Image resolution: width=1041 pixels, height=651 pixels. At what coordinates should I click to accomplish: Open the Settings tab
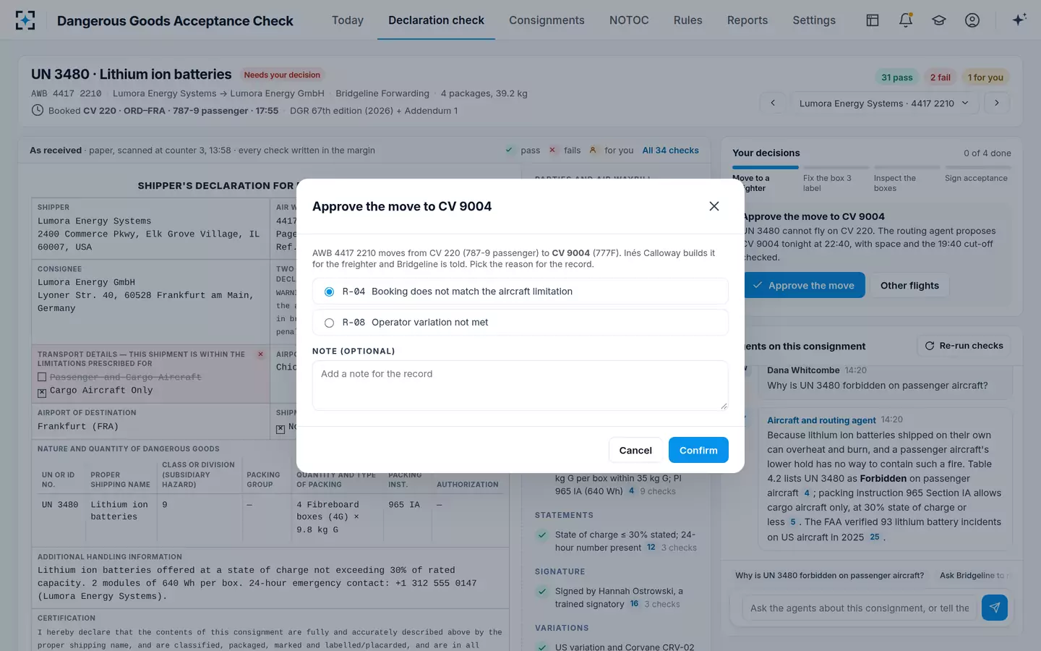[x=814, y=20]
